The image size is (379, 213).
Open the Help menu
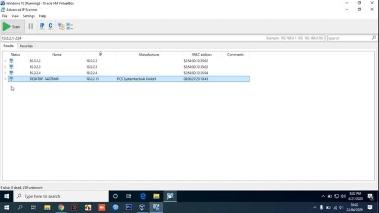42,16
